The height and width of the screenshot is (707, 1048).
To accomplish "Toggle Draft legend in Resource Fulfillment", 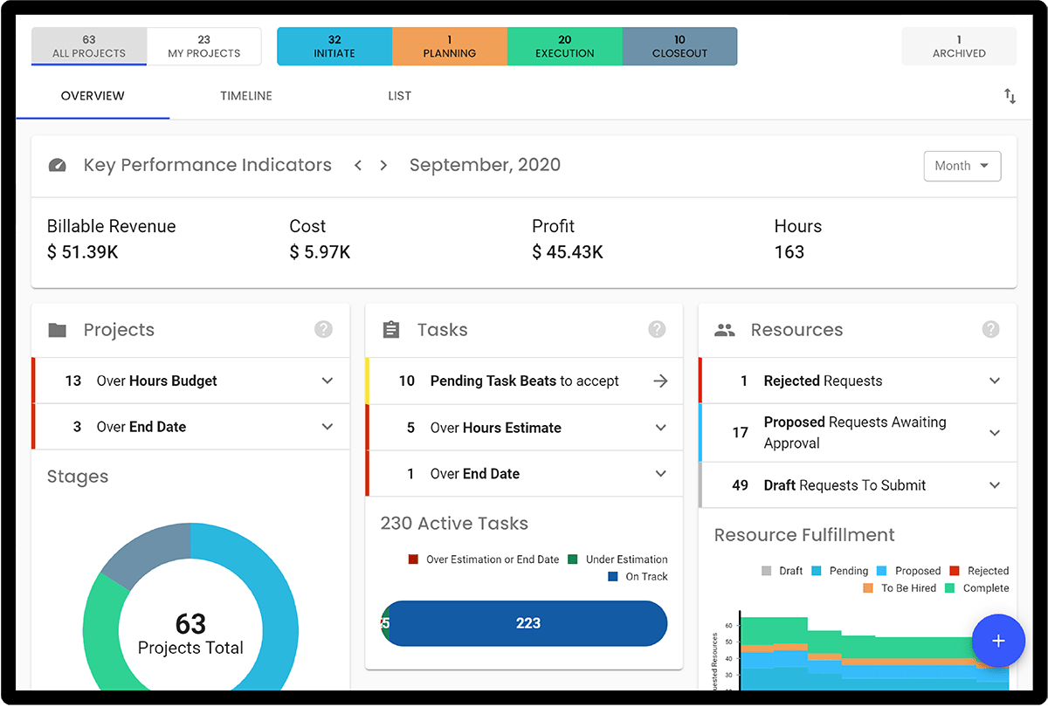I will coord(783,571).
